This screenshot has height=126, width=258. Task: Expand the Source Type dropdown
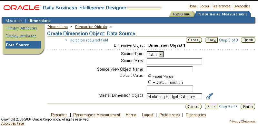161,55
